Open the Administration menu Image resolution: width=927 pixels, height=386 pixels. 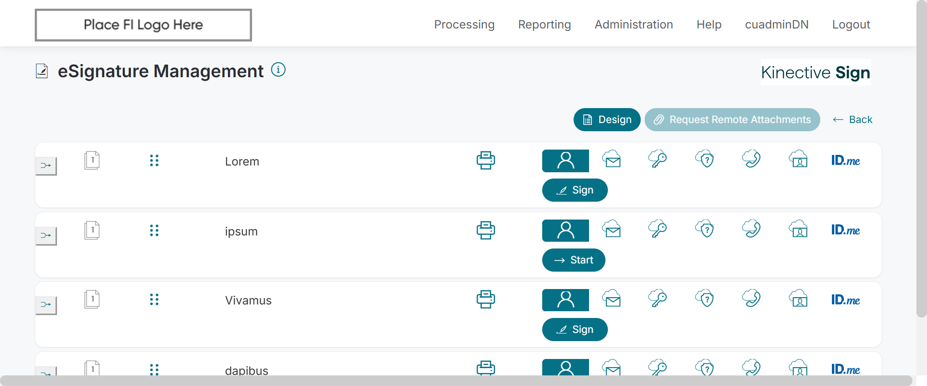coord(633,25)
